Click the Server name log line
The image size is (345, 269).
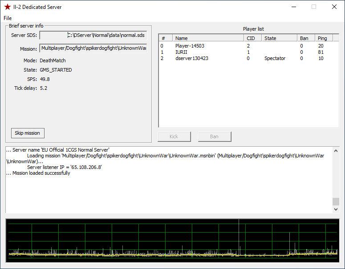click(57, 150)
